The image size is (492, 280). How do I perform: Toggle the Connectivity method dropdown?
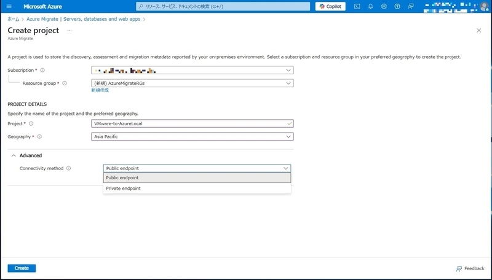tap(197, 168)
